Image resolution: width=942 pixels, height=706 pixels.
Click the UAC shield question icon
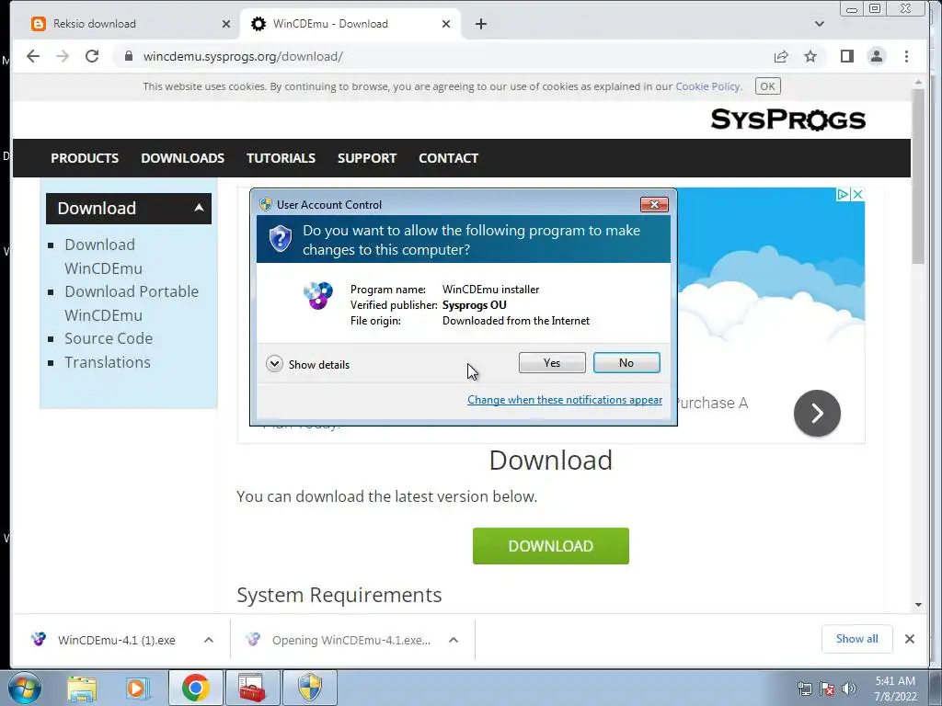point(280,239)
